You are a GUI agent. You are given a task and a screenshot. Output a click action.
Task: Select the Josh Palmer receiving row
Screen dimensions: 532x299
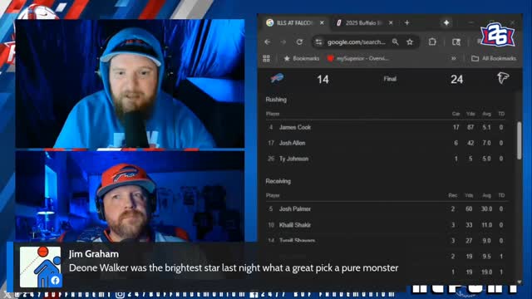click(x=386, y=209)
